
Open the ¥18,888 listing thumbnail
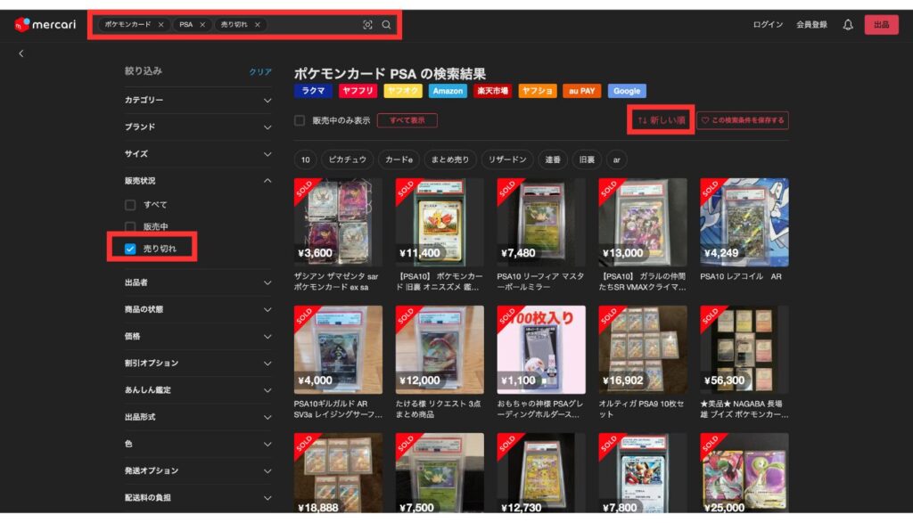coord(338,472)
